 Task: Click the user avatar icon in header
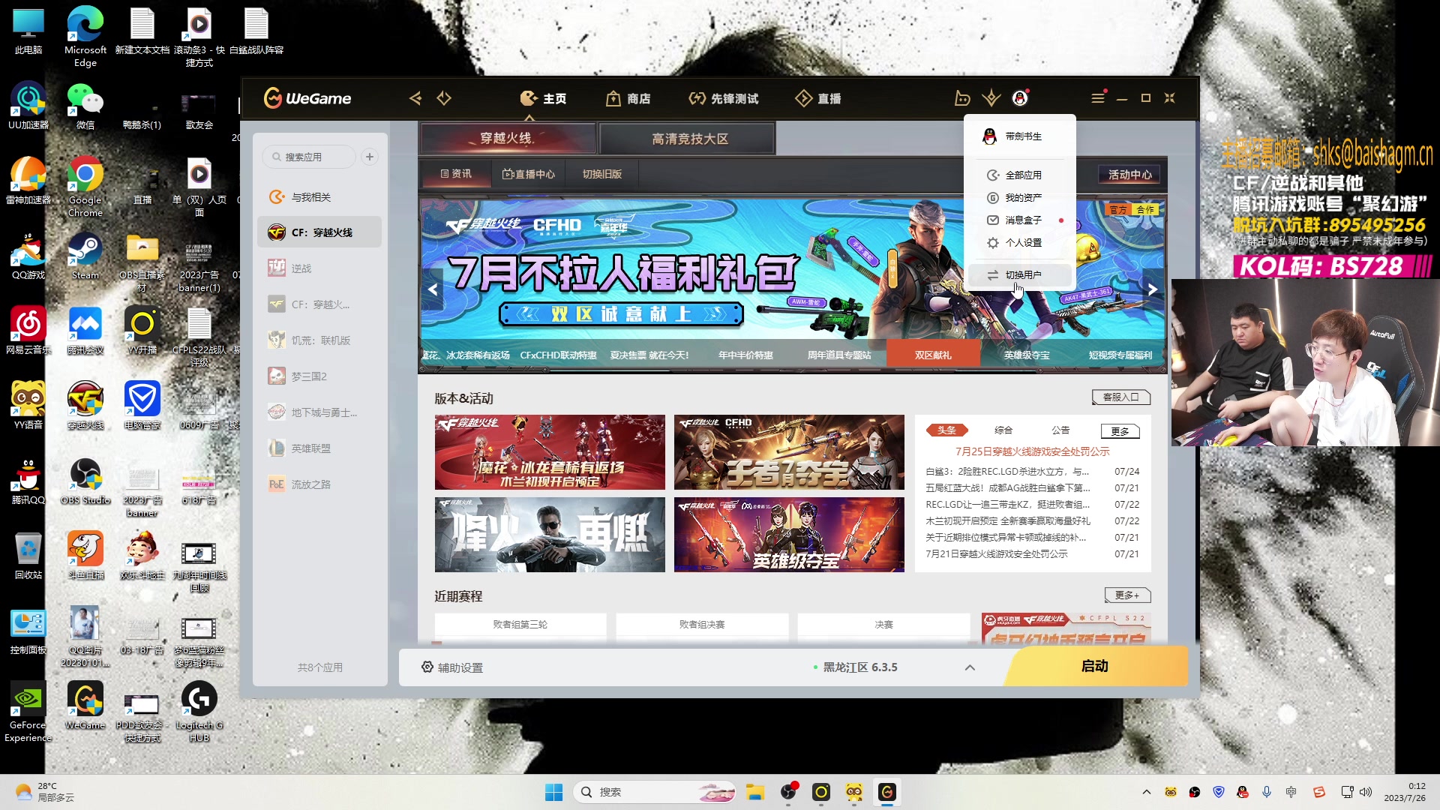(x=1019, y=98)
